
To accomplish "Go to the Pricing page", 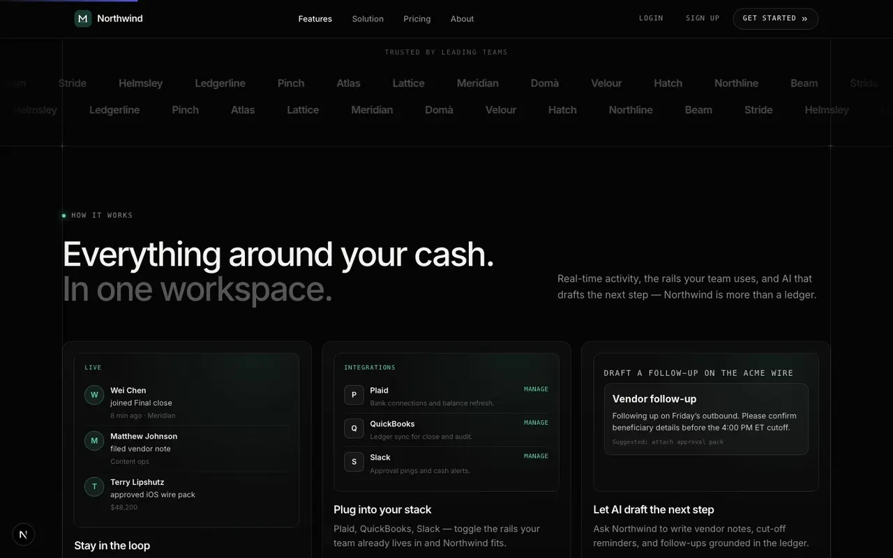I will (x=417, y=19).
